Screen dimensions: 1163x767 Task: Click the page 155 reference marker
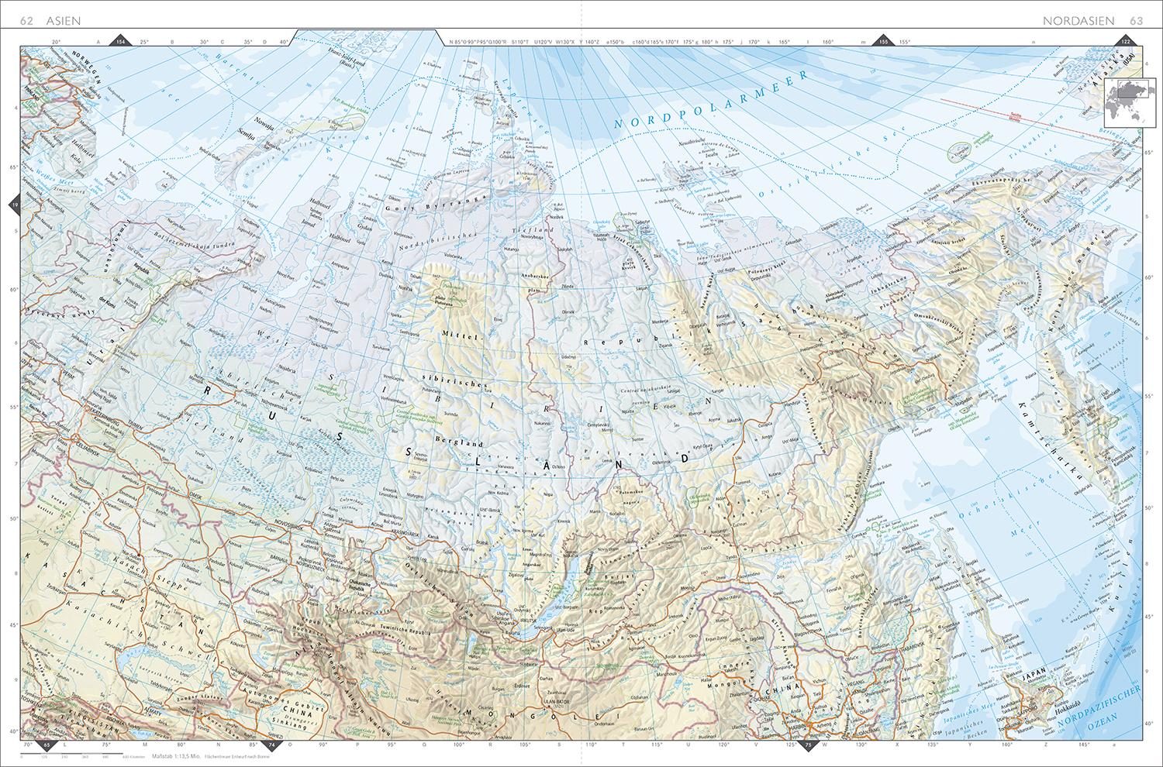(x=883, y=41)
